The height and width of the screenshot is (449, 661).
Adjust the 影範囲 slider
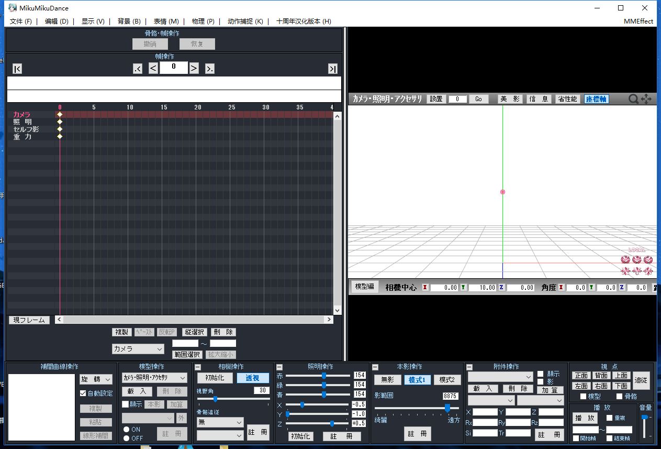pos(417,407)
